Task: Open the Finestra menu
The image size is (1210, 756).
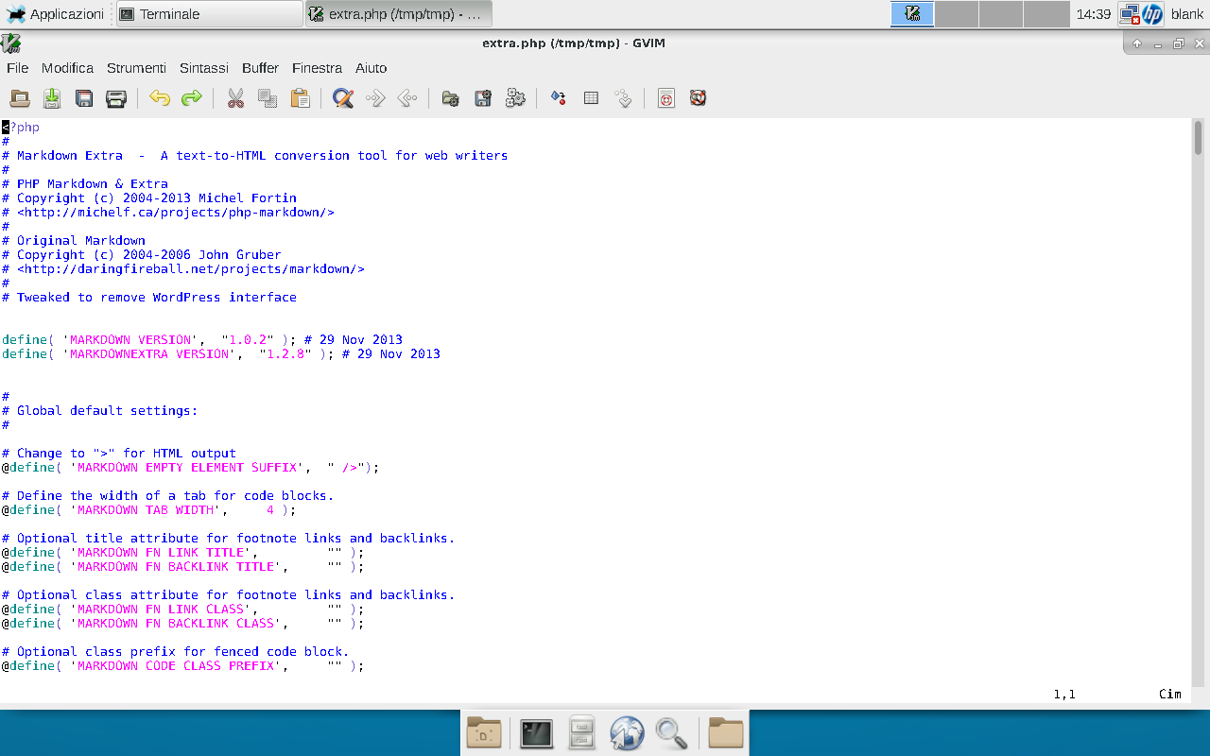Action: (318, 68)
